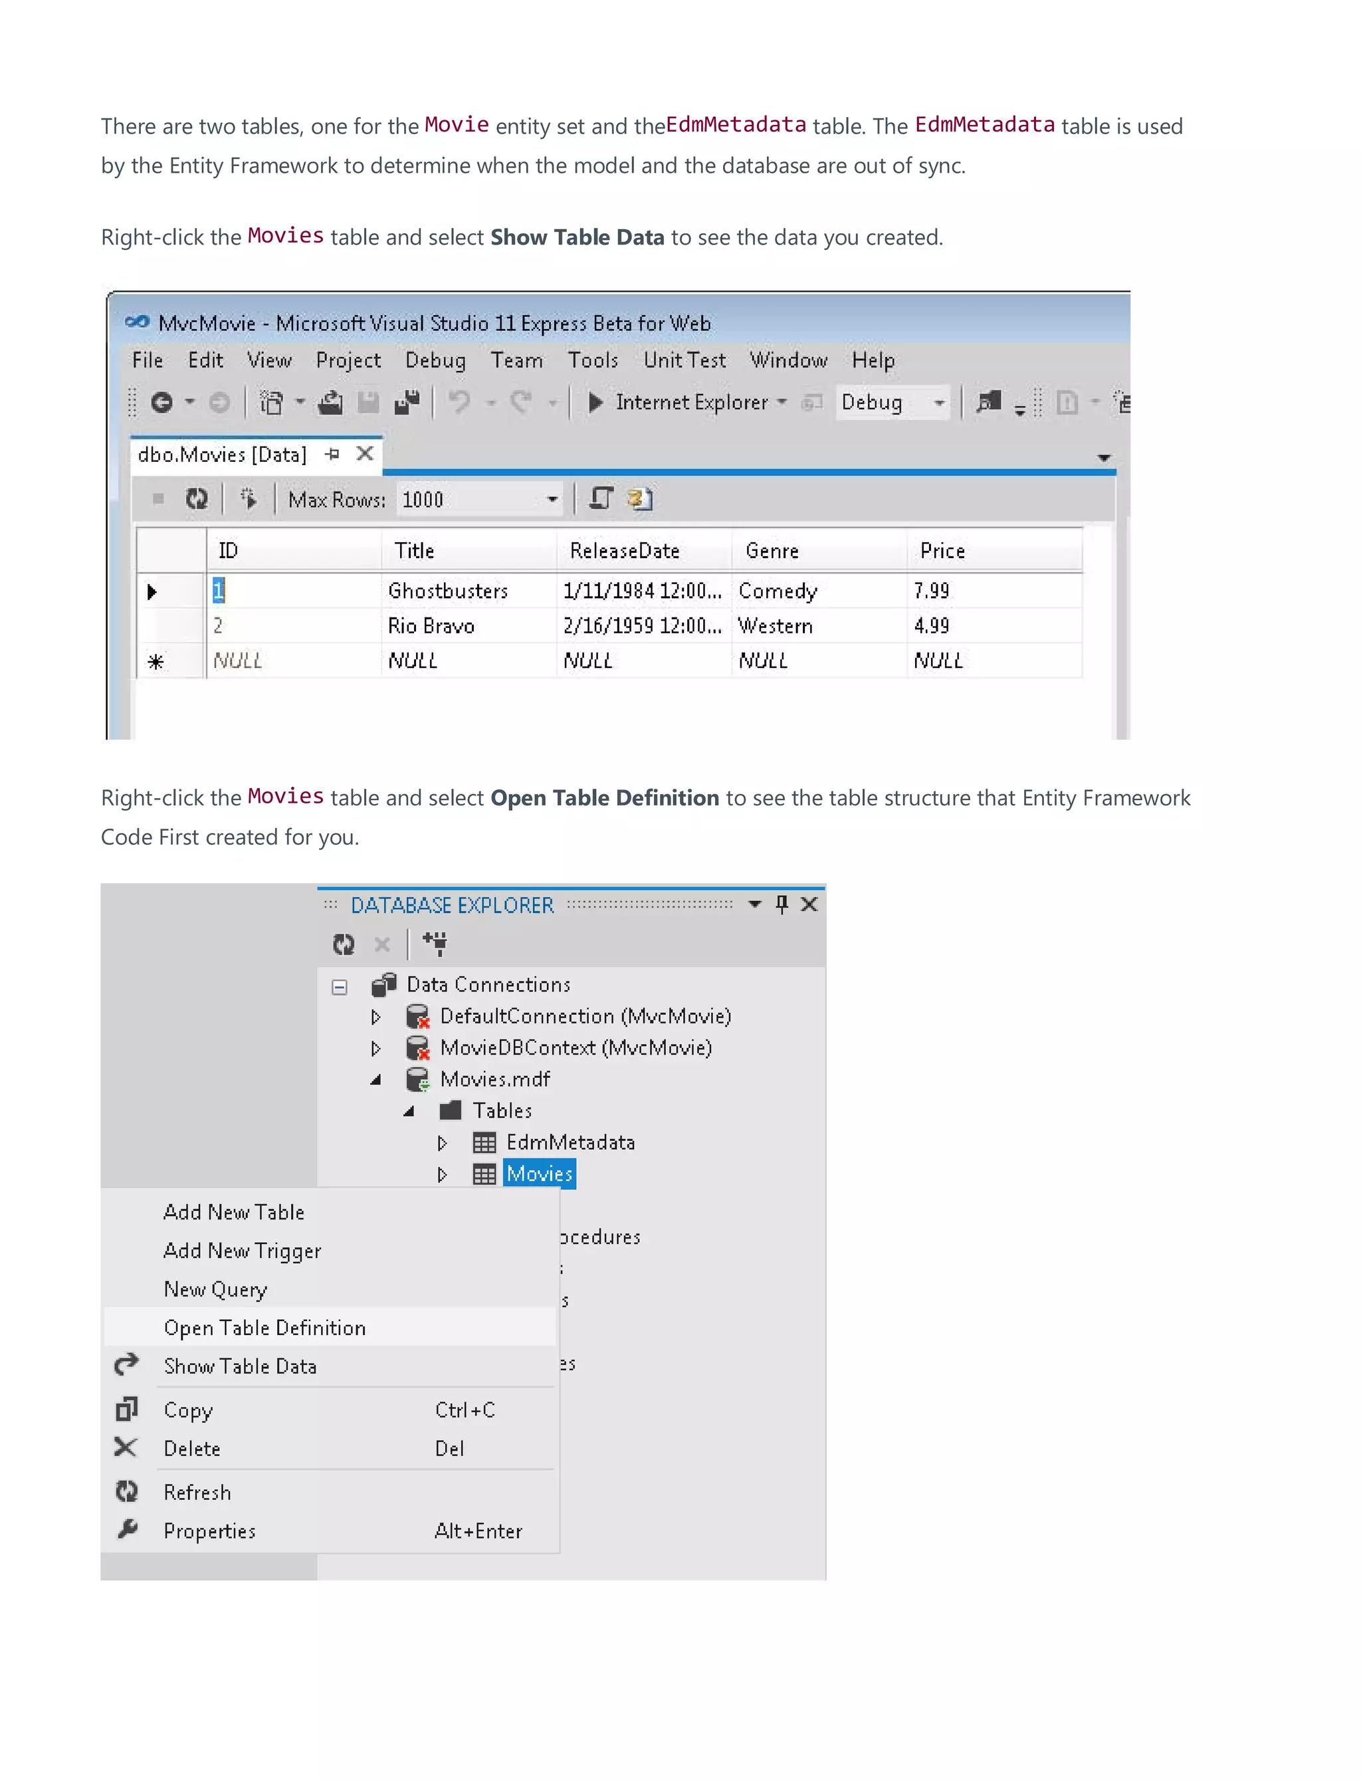Image resolution: width=1361 pixels, height=1781 pixels.
Task: Click the Find in Files toolbar icon
Action: point(988,401)
